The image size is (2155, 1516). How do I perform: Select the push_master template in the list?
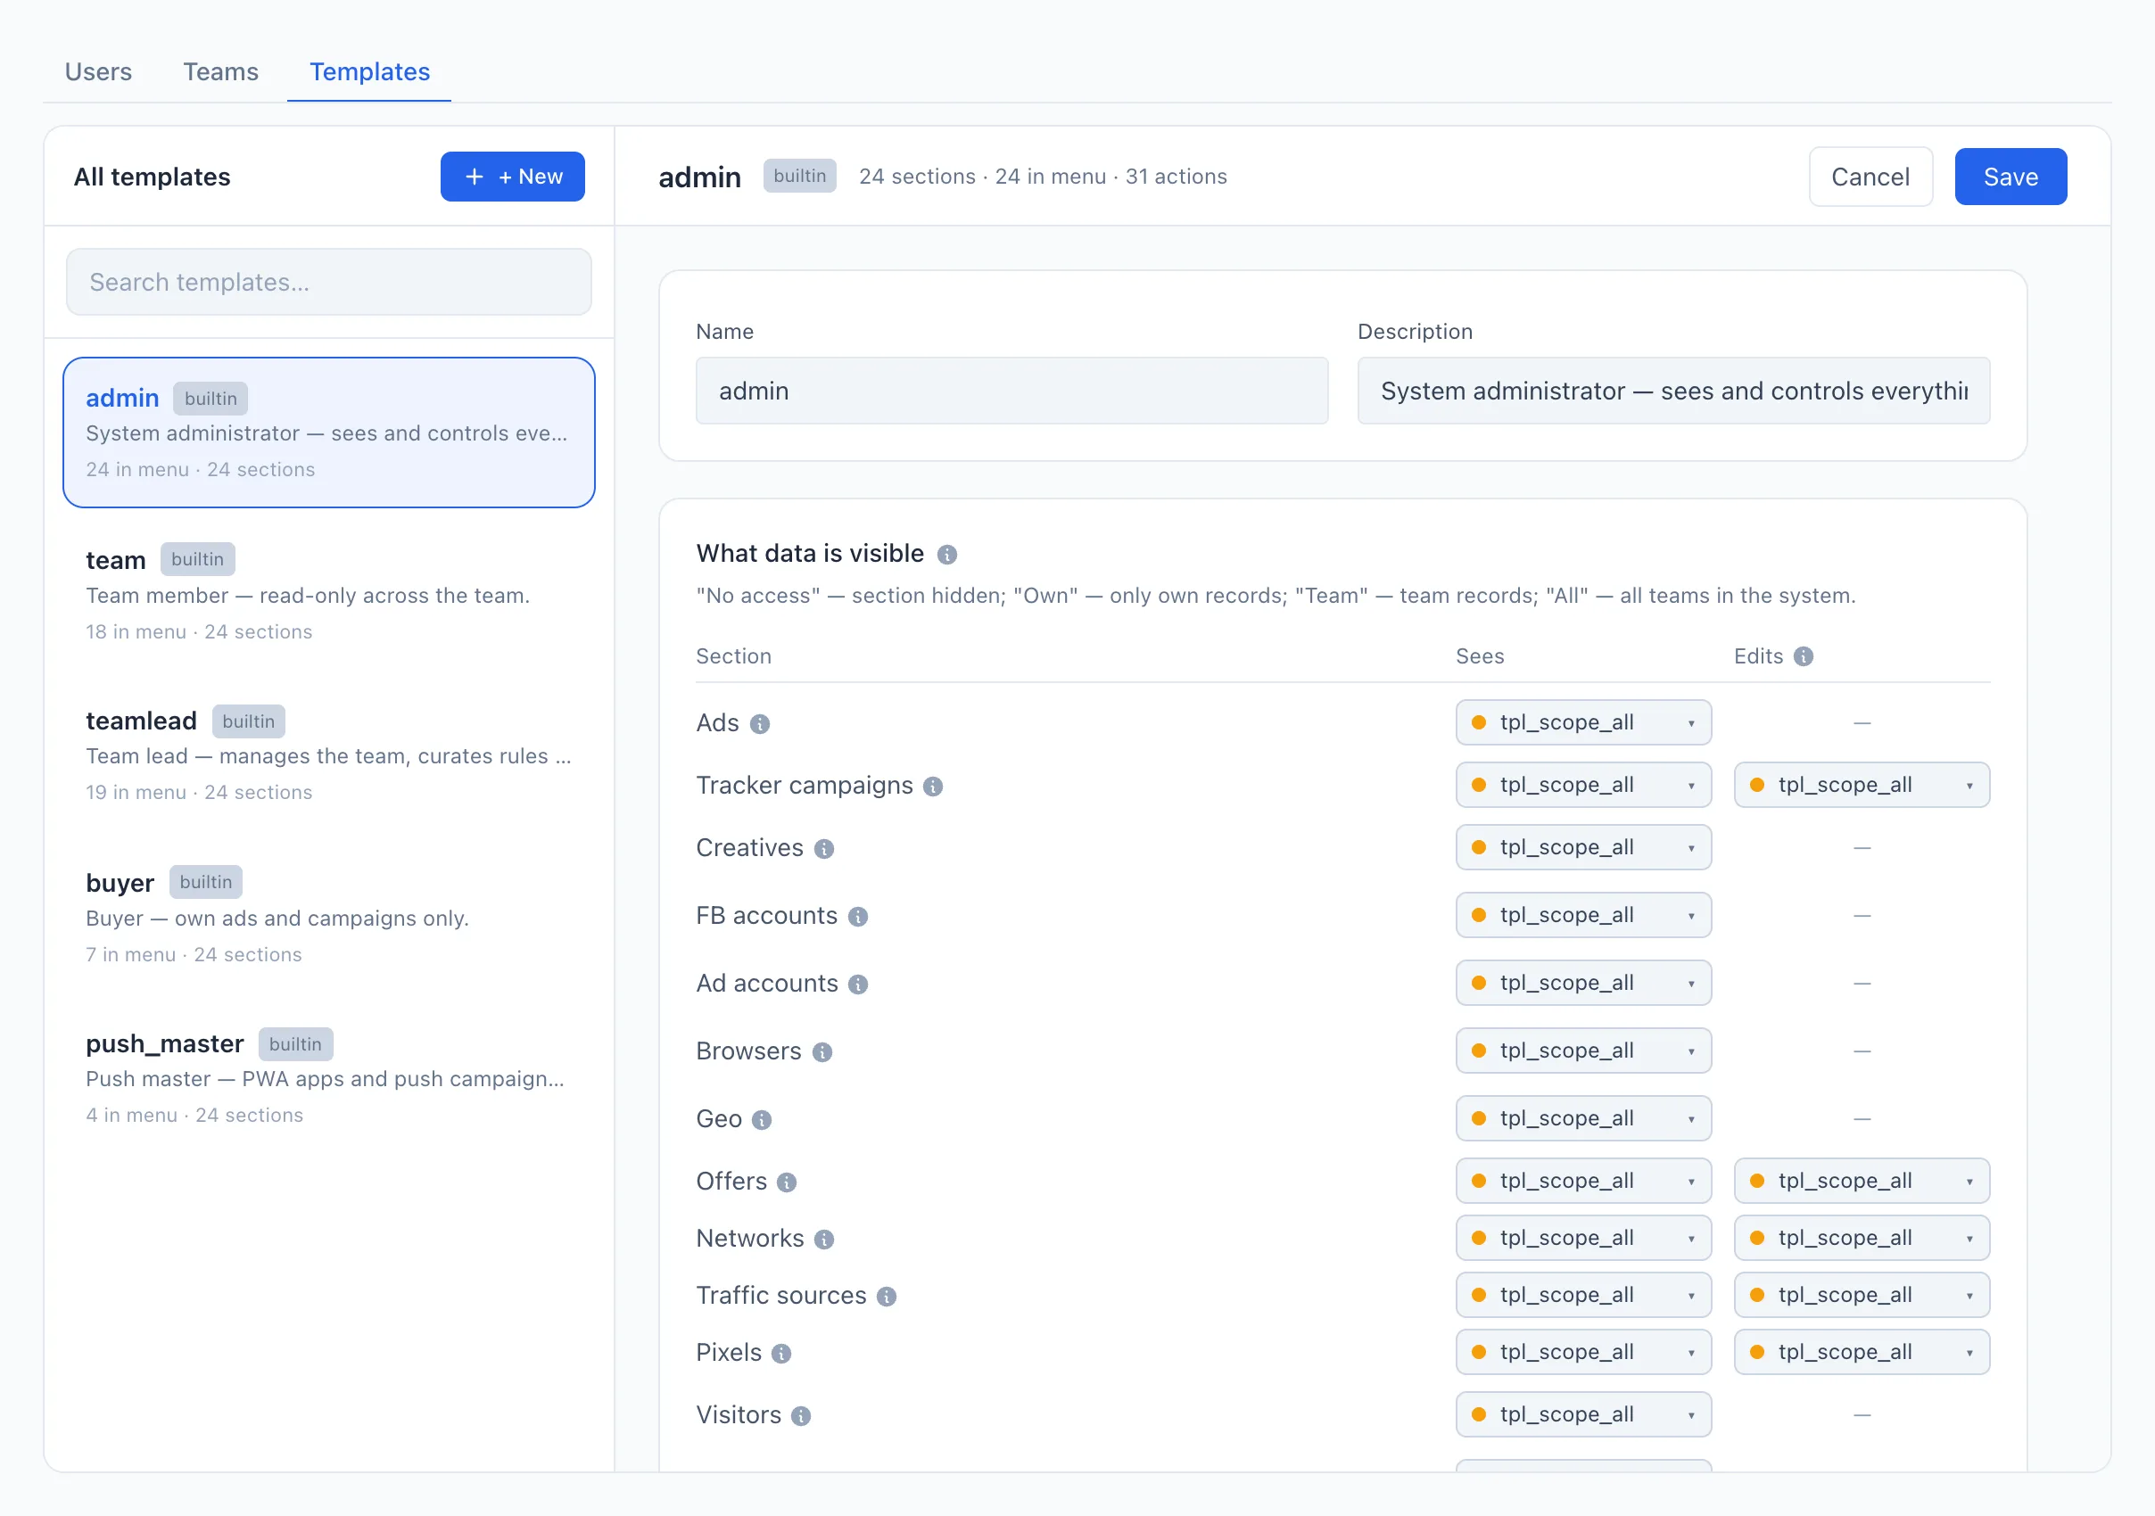[329, 1077]
